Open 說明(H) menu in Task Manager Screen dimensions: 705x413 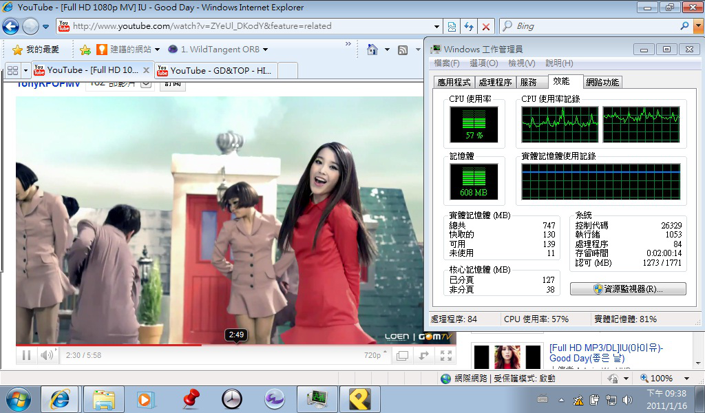click(x=559, y=63)
